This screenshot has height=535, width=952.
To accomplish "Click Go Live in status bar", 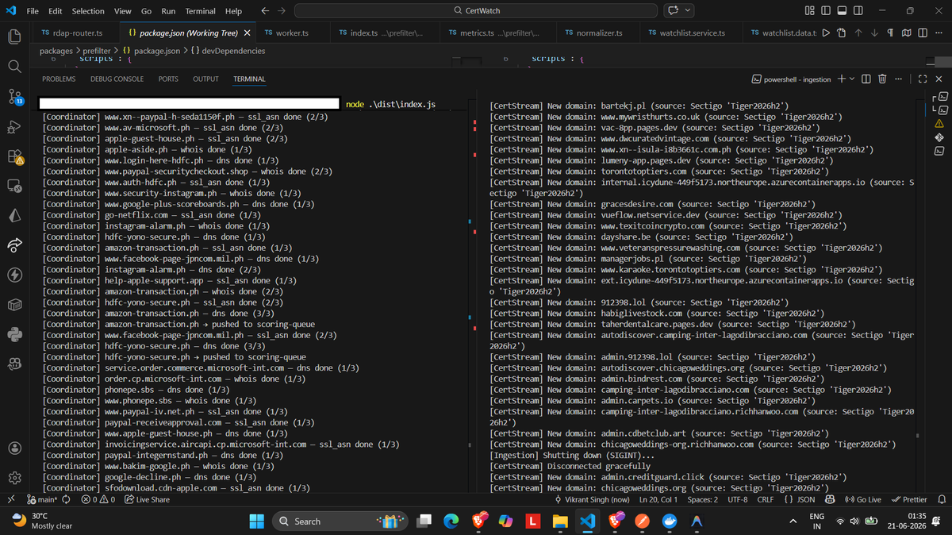I will click(x=863, y=499).
